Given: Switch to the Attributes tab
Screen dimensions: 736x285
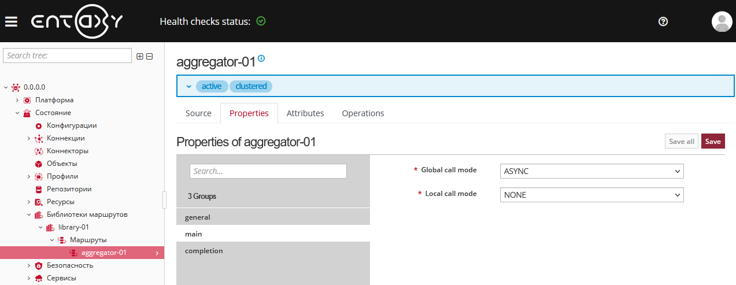Looking at the screenshot, I should point(305,113).
